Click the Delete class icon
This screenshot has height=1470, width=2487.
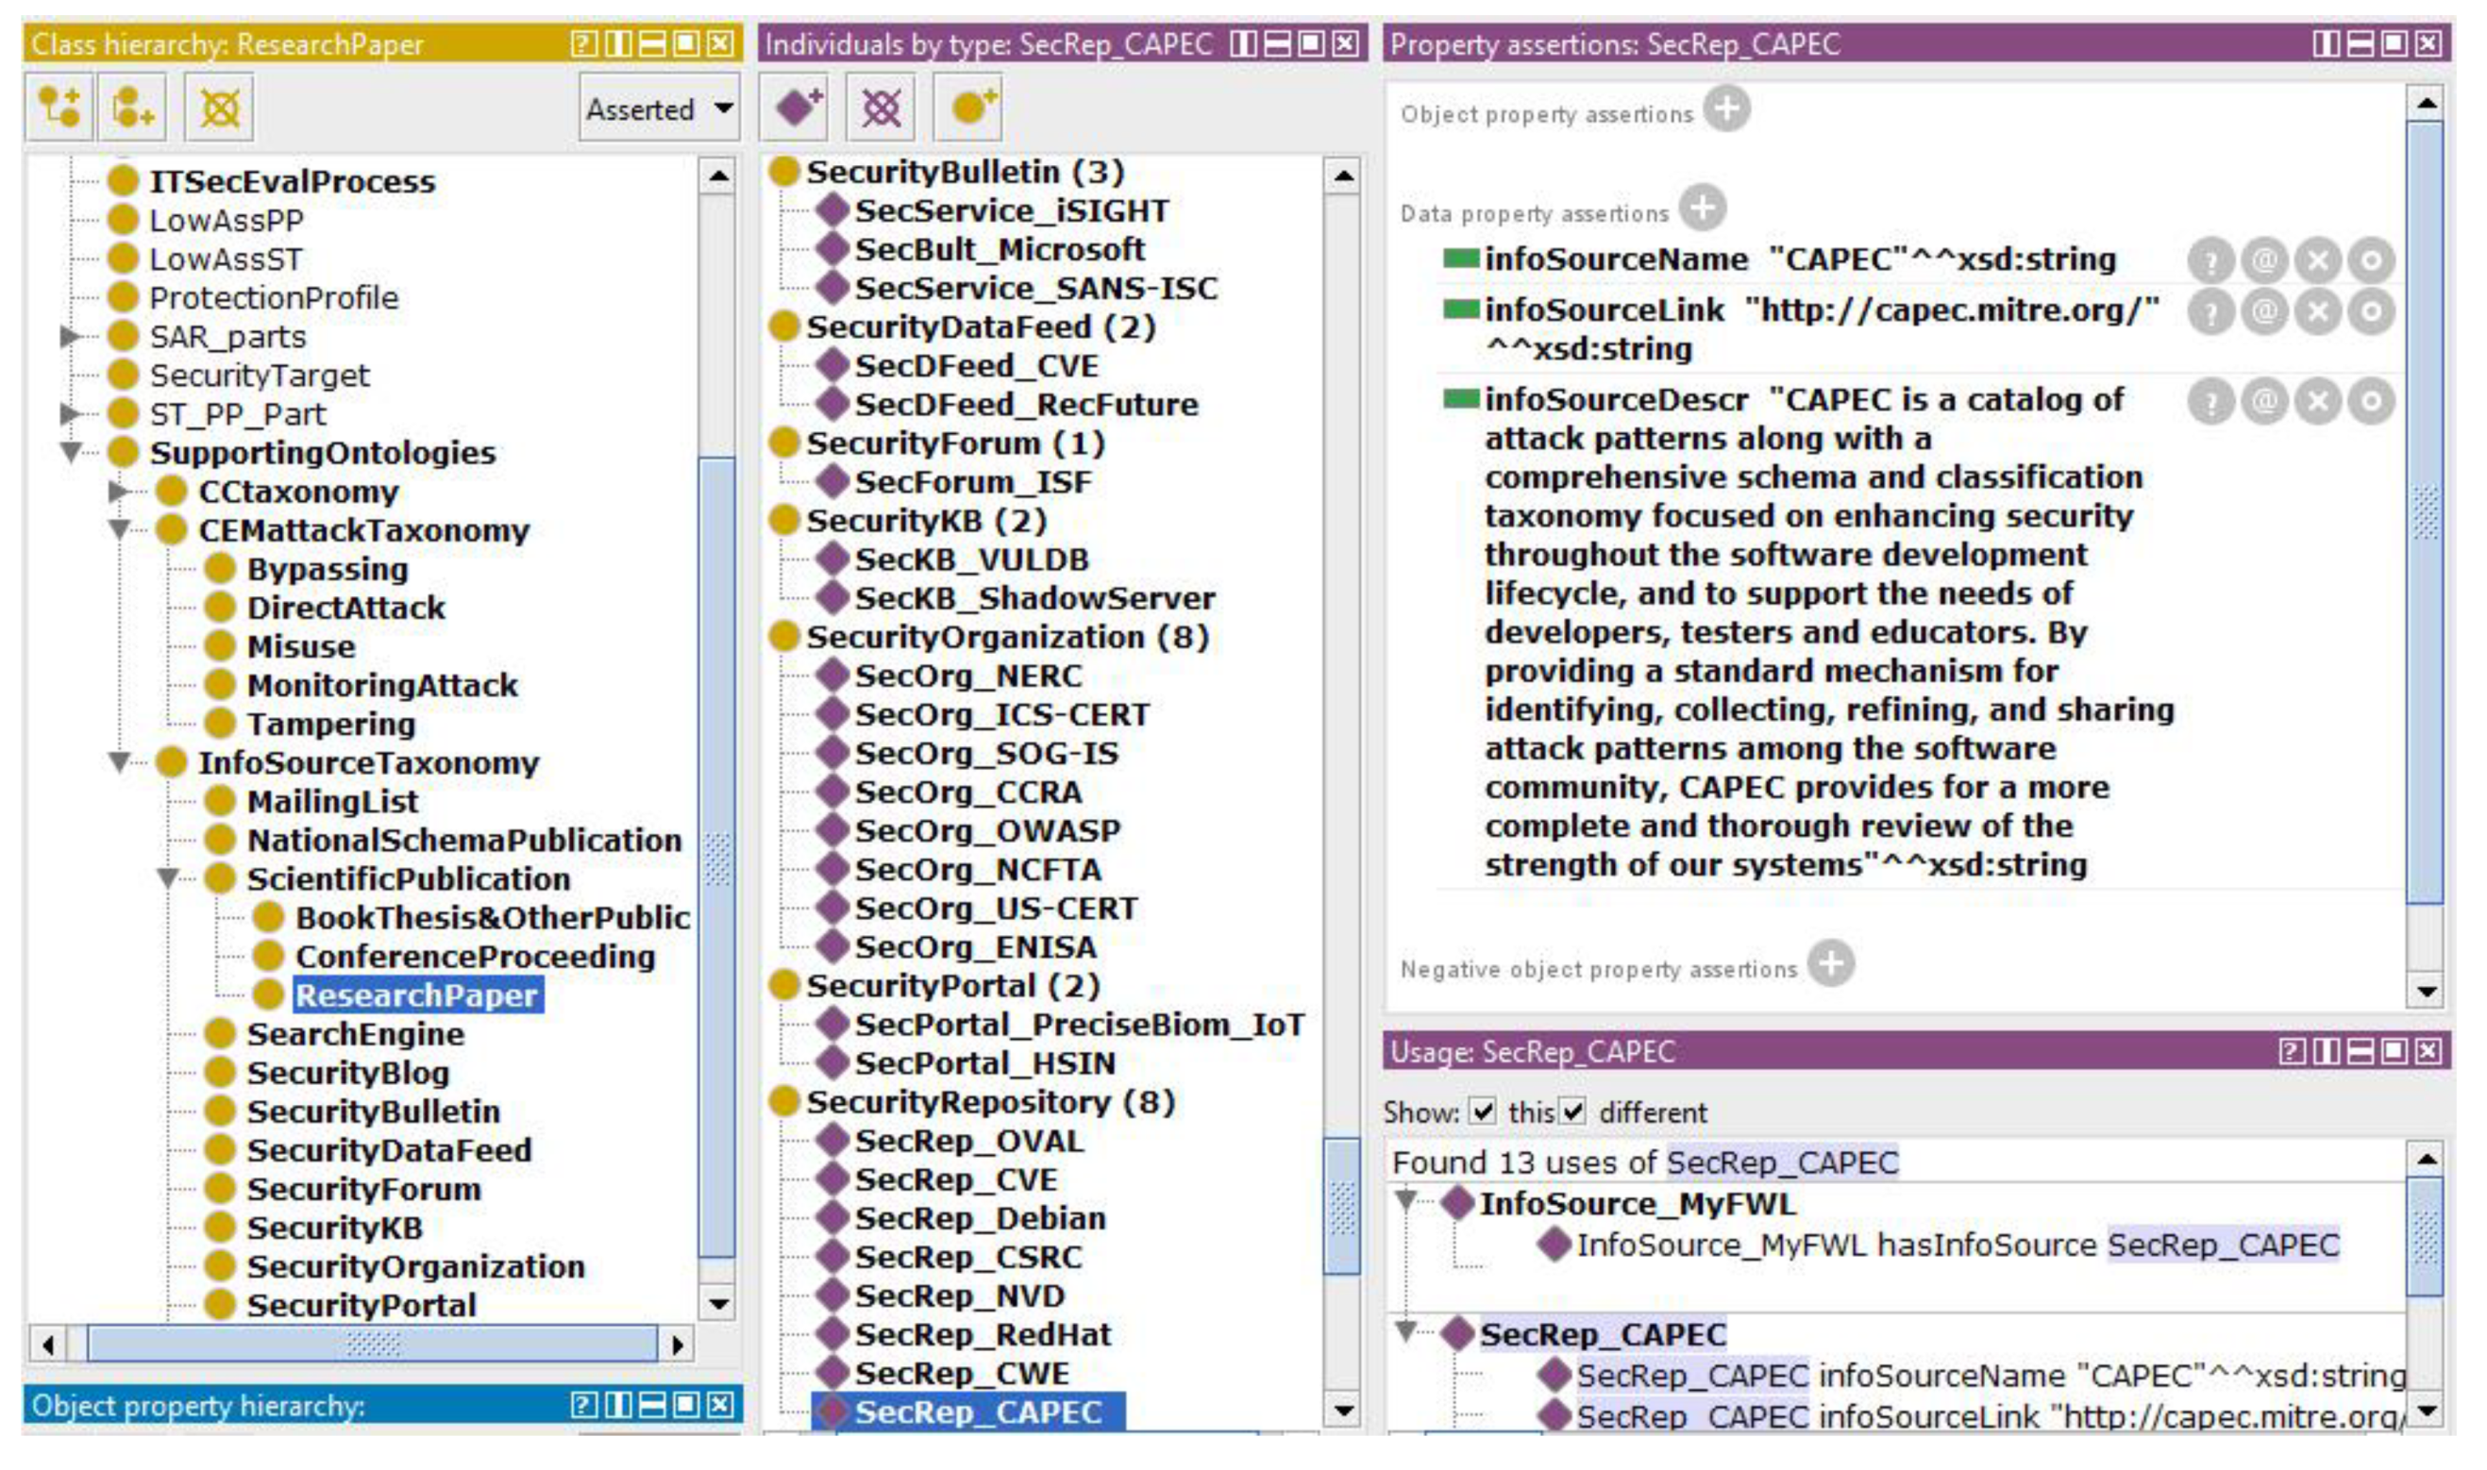point(219,107)
